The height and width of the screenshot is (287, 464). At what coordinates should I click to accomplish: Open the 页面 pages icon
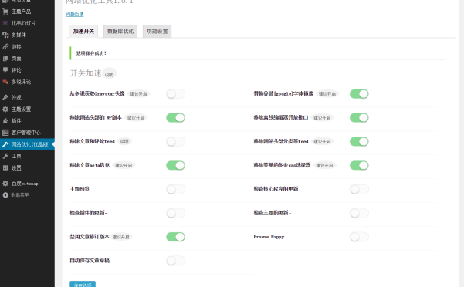coord(5,58)
